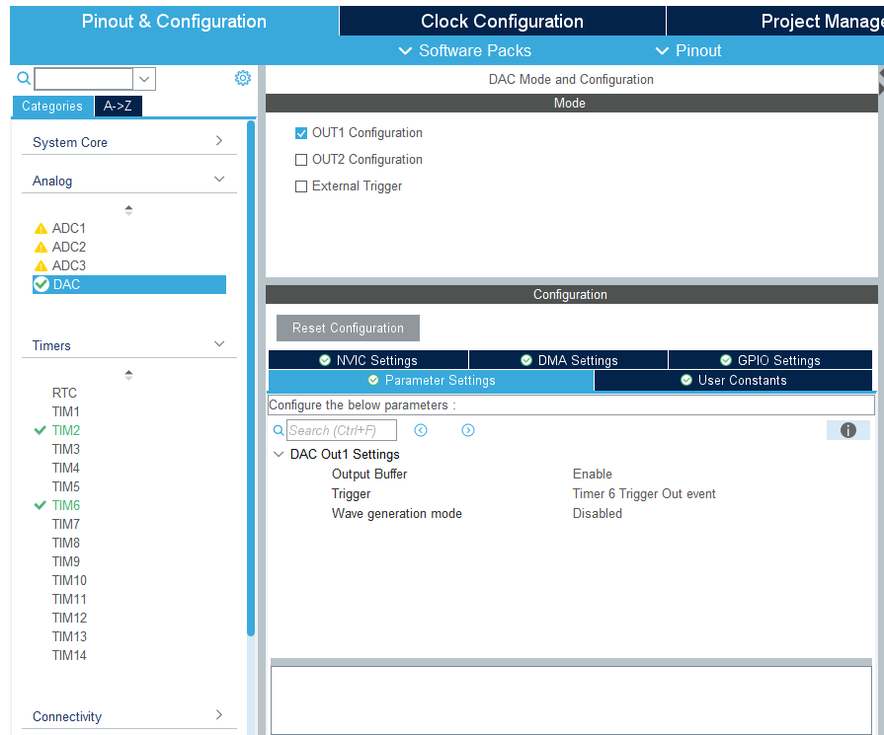Open DMA Settings tab
Screen dimensions: 884x735
(x=568, y=360)
